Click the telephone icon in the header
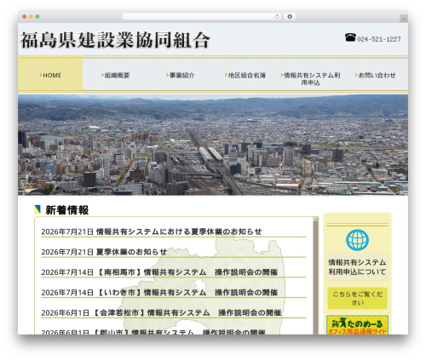The height and width of the screenshot is (360, 426). (350, 37)
